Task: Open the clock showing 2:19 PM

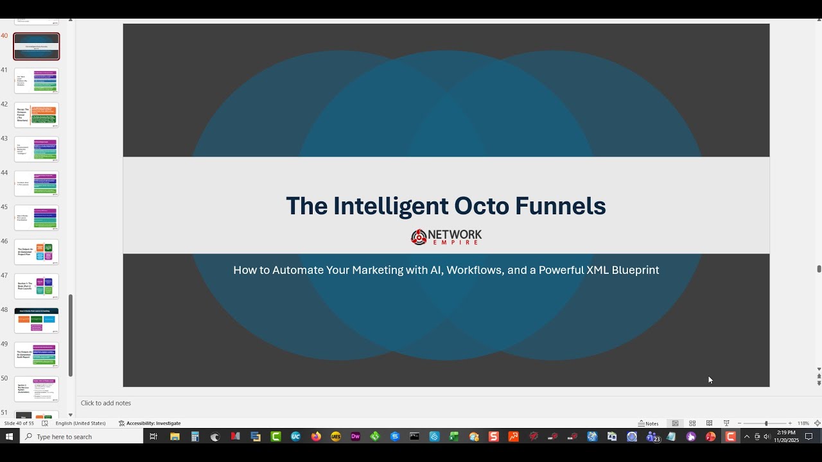Action: [786, 437]
